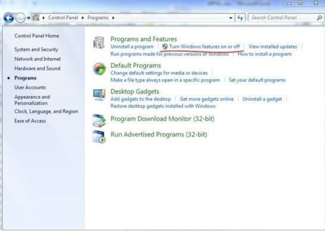The width and height of the screenshot is (325, 231).
Task: Click Set your default programs link
Action: (257, 80)
